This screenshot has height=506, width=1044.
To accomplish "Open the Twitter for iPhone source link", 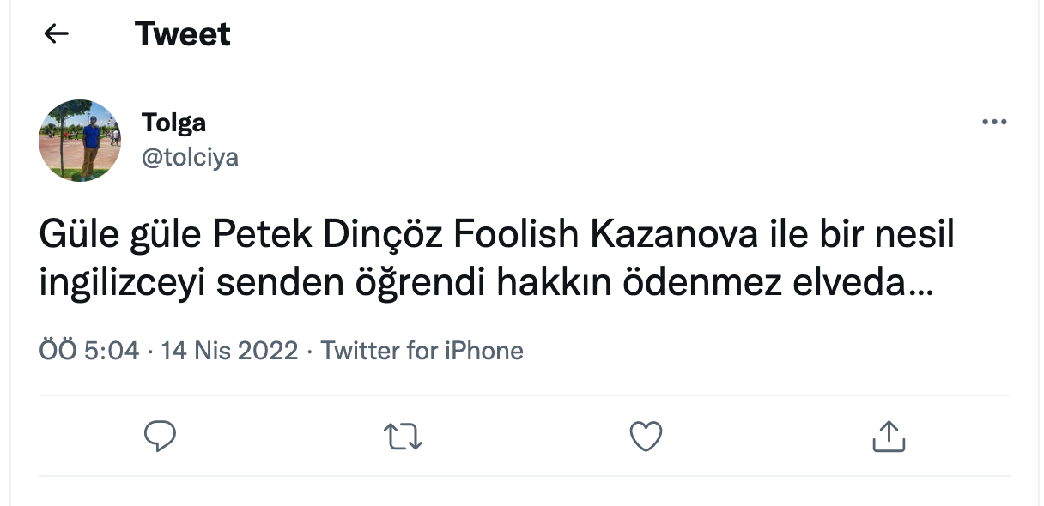I will click(422, 350).
